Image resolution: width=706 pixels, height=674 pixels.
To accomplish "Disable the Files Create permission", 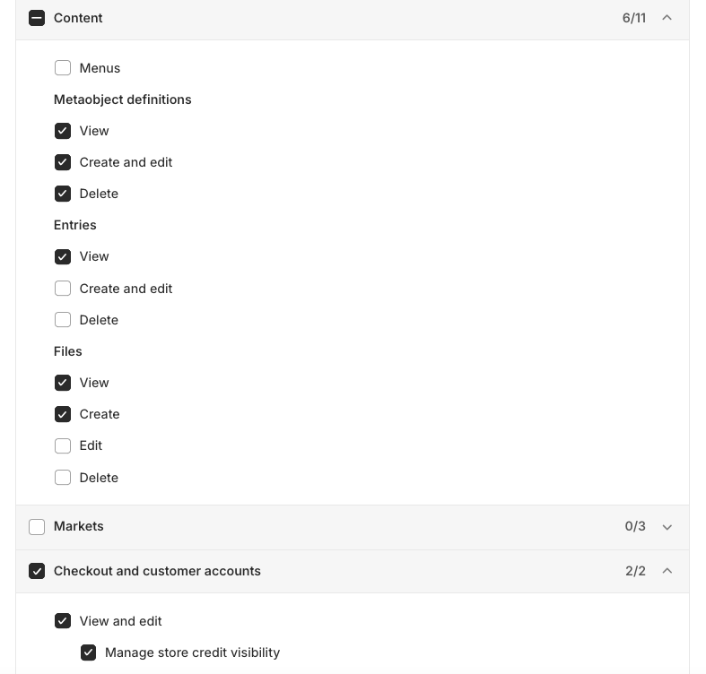I will tap(63, 414).
